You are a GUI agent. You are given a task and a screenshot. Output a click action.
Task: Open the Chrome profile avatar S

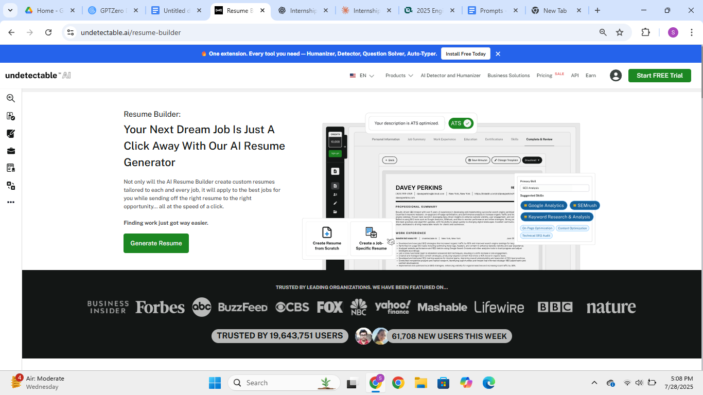click(673, 32)
